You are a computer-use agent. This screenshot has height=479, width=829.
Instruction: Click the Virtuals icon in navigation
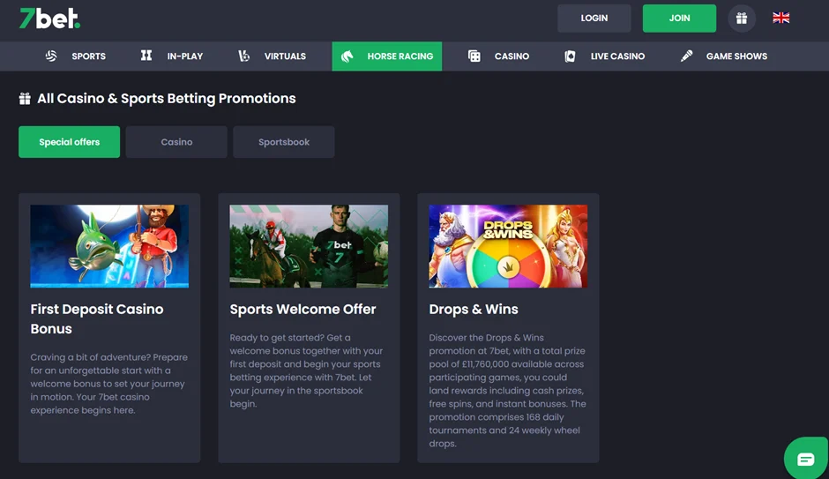coord(244,56)
